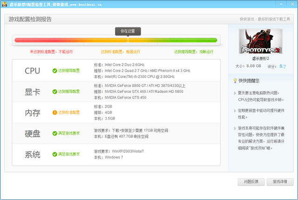This screenshot has height=200, width=298.
Task: Click the 快快游戏 slogan in header
Action: tap(265, 19)
